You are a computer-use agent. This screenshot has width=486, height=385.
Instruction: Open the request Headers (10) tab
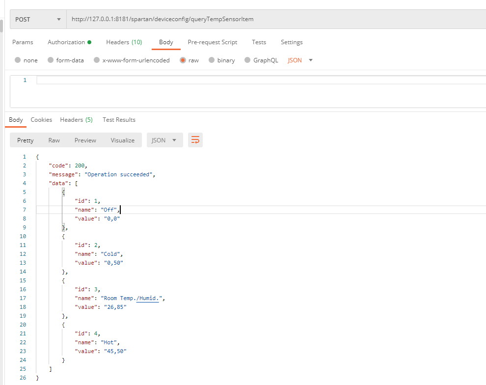(x=124, y=42)
